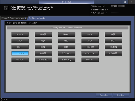Screen dimensions: 135x101
Task: Select the B4 landscape size
Action: point(113,41)
